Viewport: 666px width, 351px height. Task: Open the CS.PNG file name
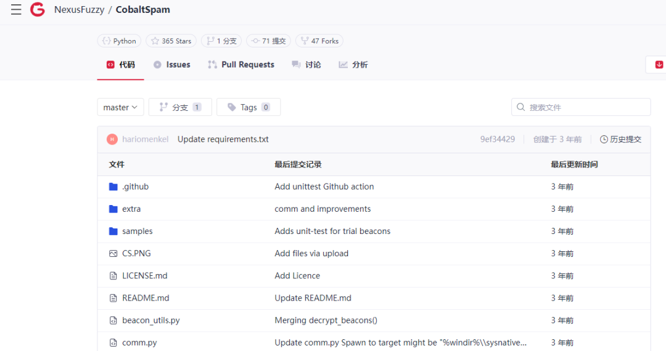pyautogui.click(x=136, y=254)
